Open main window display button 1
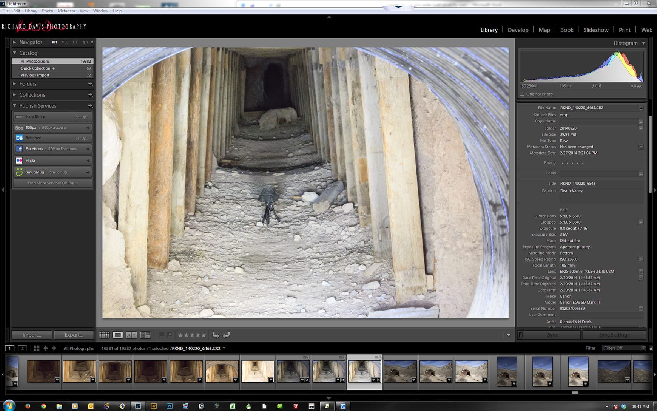 coord(10,348)
